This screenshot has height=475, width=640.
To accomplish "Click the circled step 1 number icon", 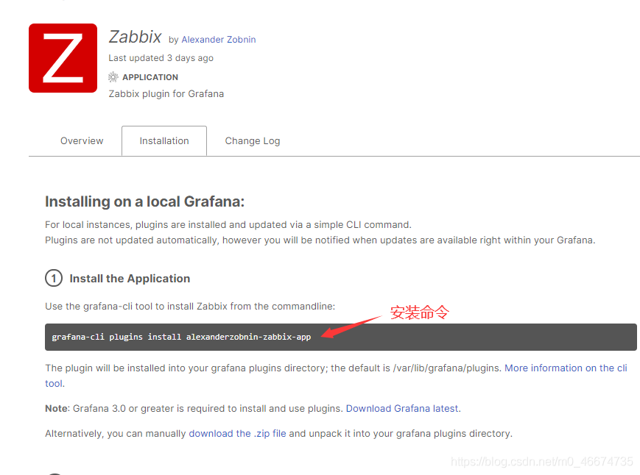I will coord(54,279).
